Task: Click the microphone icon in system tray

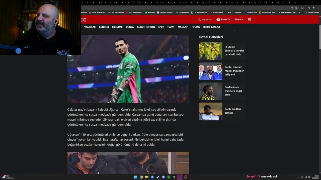Action: pyautogui.click(x=302, y=177)
